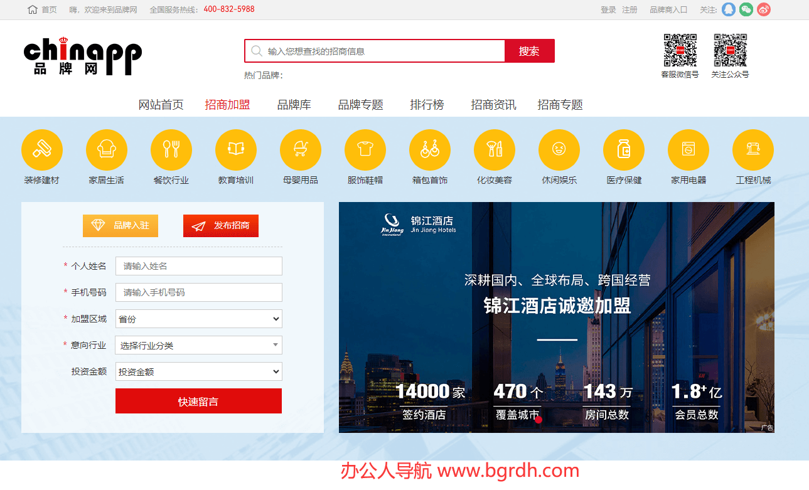Open the 装修建材 category icon
Screen dimensions: 809x490
click(42, 150)
